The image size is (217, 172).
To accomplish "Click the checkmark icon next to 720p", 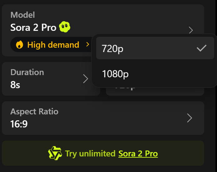I will tap(202, 48).
